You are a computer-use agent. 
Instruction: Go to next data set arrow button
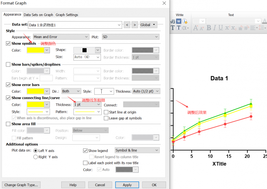(135, 25)
